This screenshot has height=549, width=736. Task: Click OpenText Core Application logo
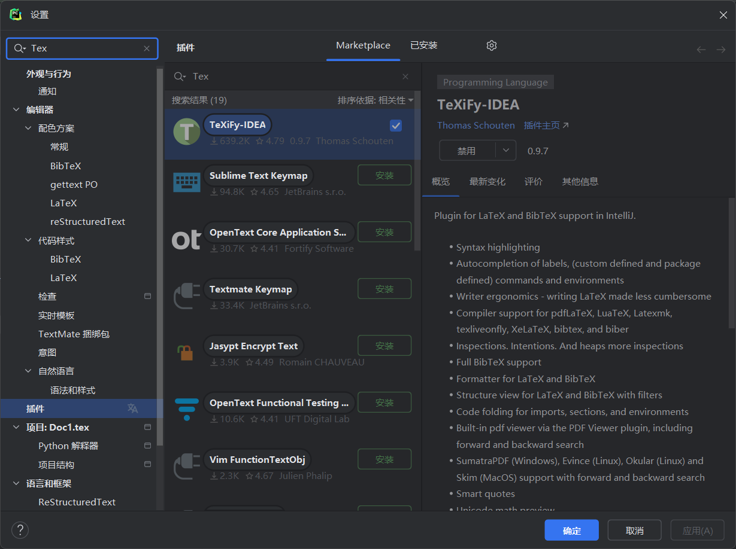click(x=186, y=240)
